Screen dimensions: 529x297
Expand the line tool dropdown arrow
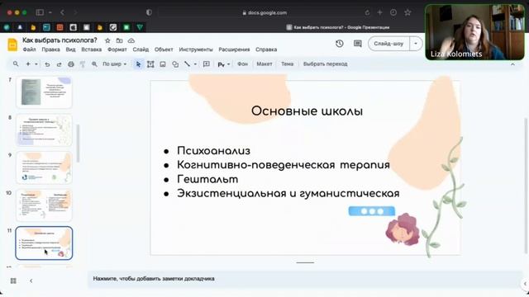195,64
